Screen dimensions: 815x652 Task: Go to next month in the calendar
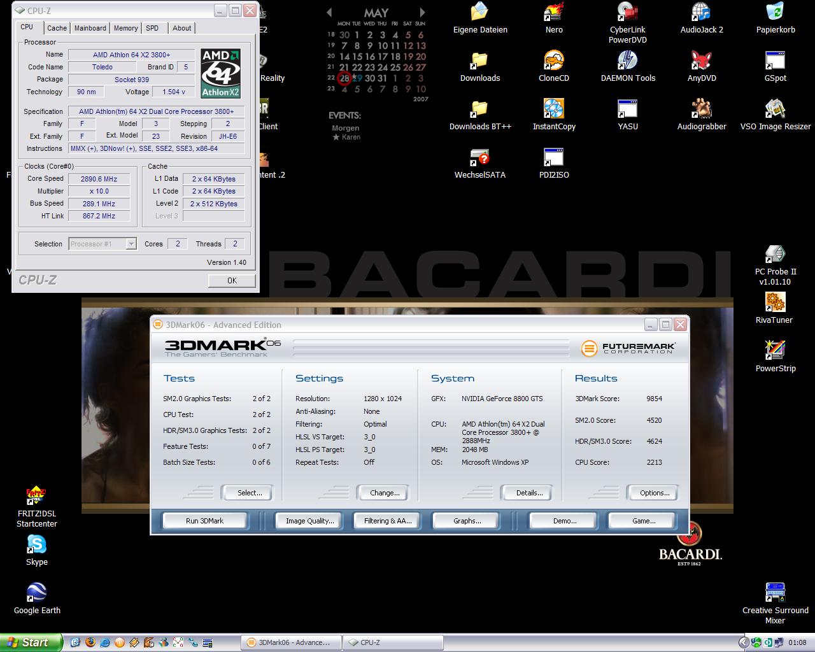tap(422, 12)
